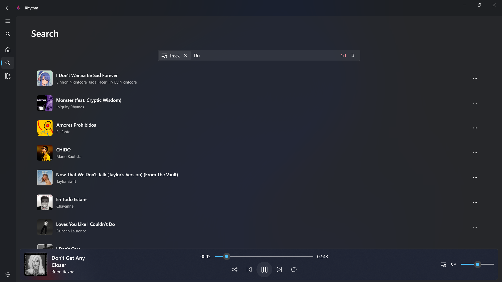Toggle repeat mode
The image size is (502, 282).
coord(294,269)
